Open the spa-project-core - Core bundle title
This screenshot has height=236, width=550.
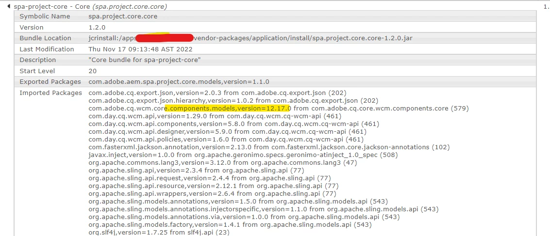tap(90, 6)
